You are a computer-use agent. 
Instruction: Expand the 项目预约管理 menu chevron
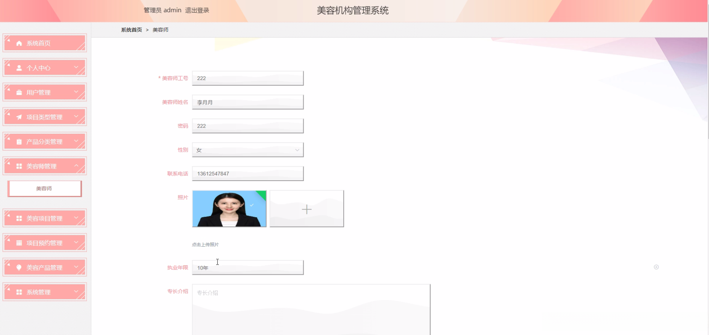click(x=76, y=242)
